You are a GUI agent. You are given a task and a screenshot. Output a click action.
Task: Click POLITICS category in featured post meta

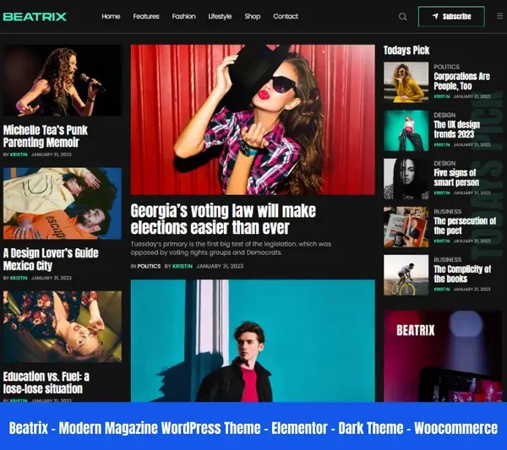point(149,266)
